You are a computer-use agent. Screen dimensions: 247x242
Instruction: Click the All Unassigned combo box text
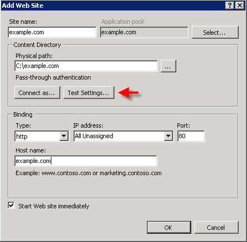[x=94, y=136]
